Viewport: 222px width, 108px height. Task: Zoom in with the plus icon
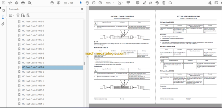point(100,3)
